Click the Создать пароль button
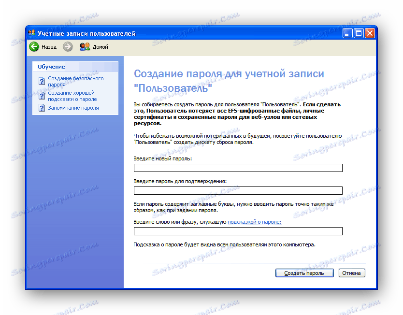 coord(304,273)
